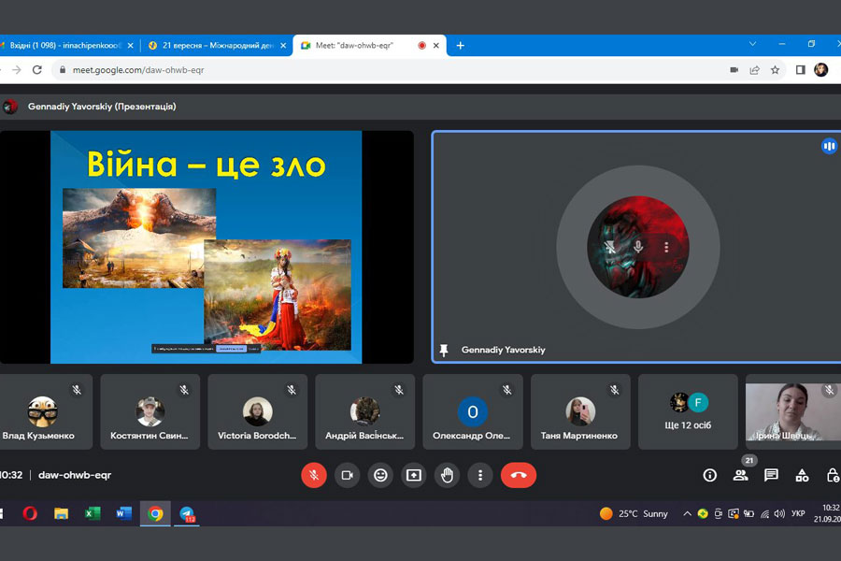This screenshot has height=561, width=841.
Task: Click the Present now screen share icon
Action: click(x=414, y=475)
